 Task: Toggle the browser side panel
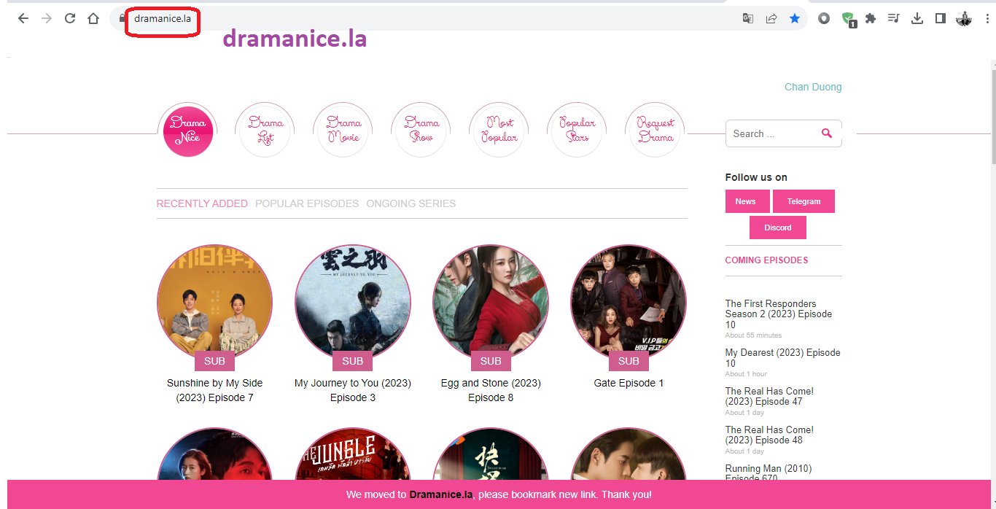tap(941, 19)
